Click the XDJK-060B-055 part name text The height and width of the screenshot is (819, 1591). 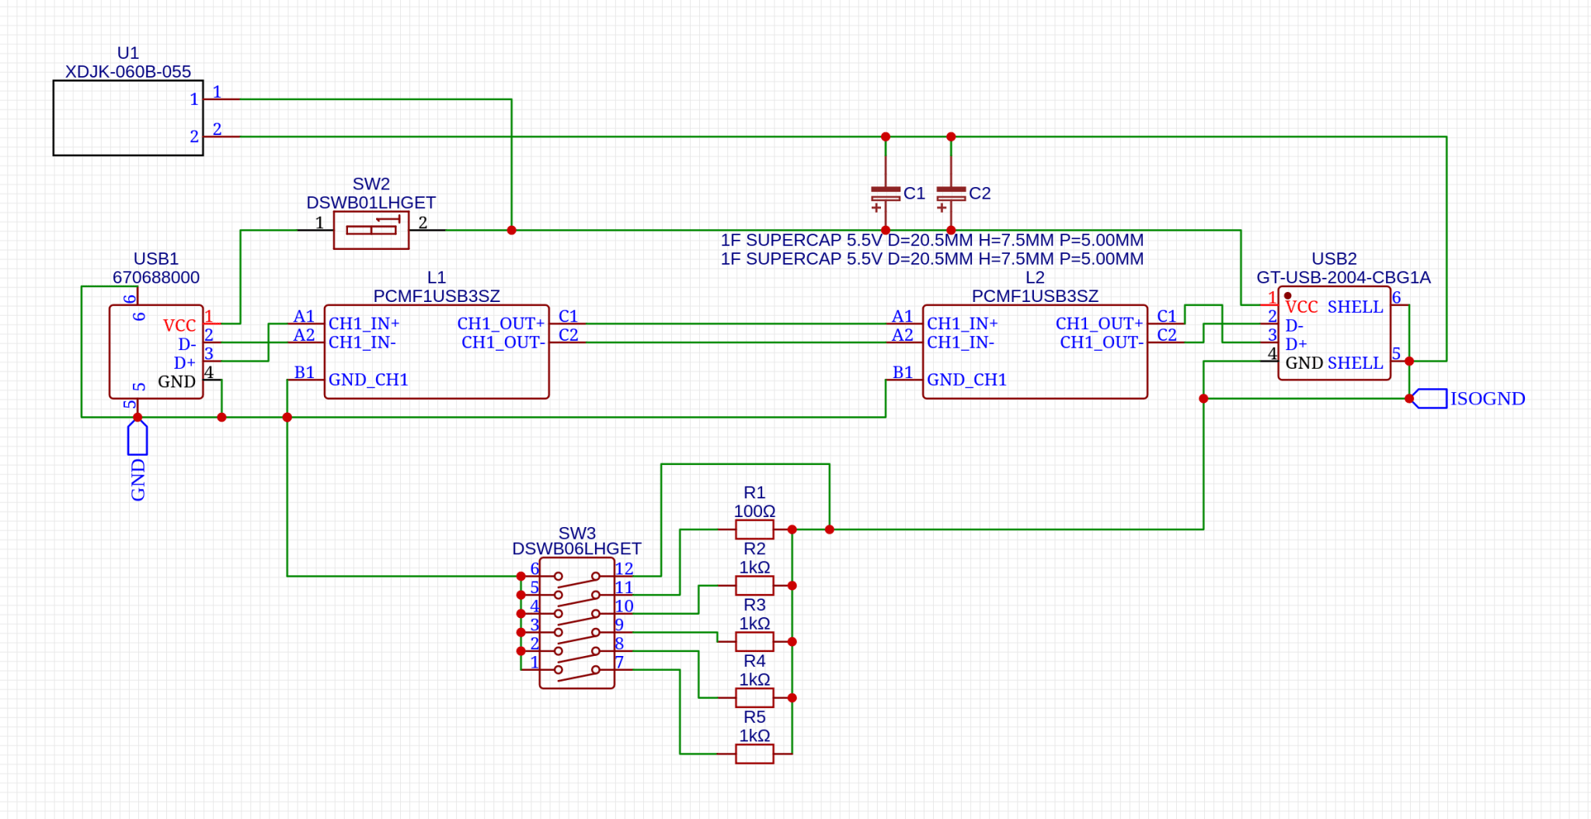point(128,71)
